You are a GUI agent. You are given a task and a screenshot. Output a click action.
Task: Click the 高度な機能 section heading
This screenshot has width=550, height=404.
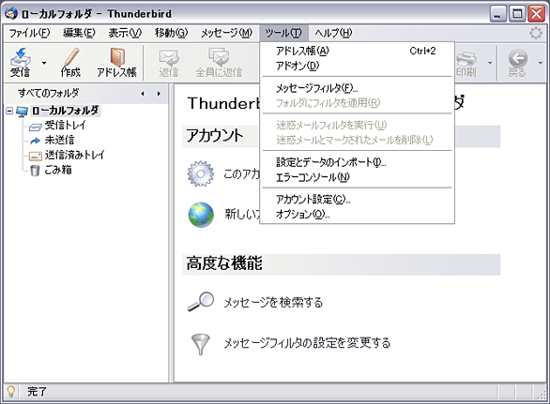click(224, 263)
